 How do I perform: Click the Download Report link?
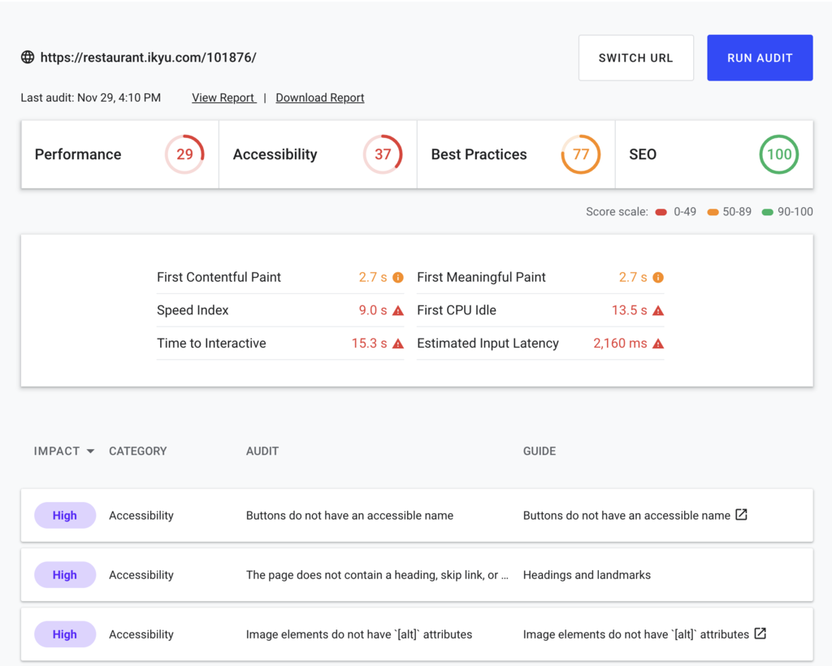tap(320, 97)
